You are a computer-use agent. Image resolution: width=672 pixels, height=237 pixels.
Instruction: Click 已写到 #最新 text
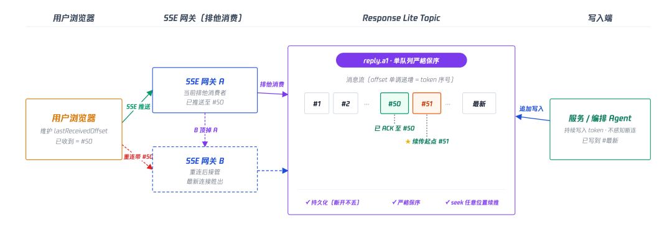600,140
